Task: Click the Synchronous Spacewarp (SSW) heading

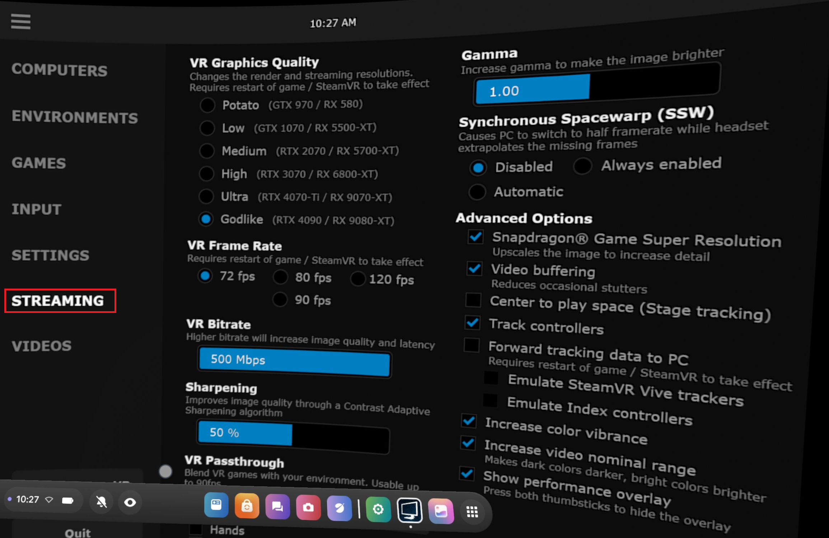Action: point(587,117)
